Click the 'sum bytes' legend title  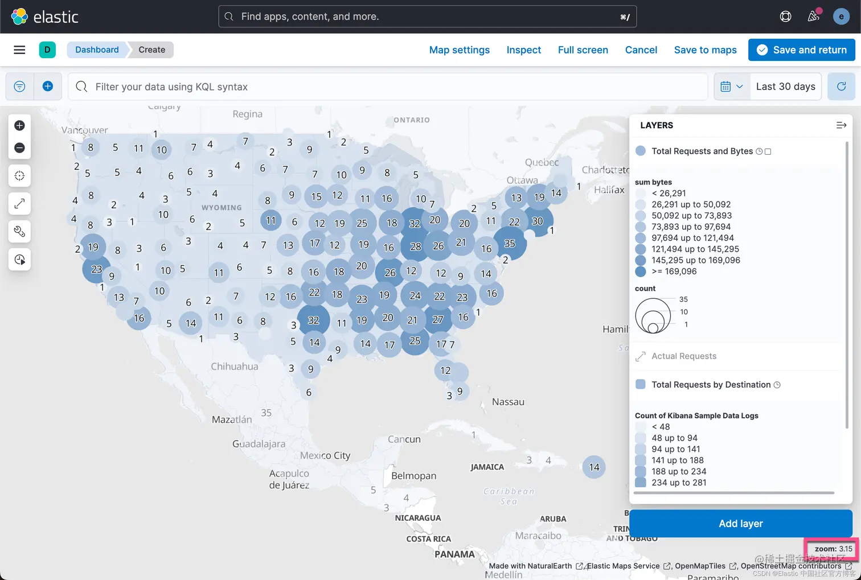[x=653, y=182]
